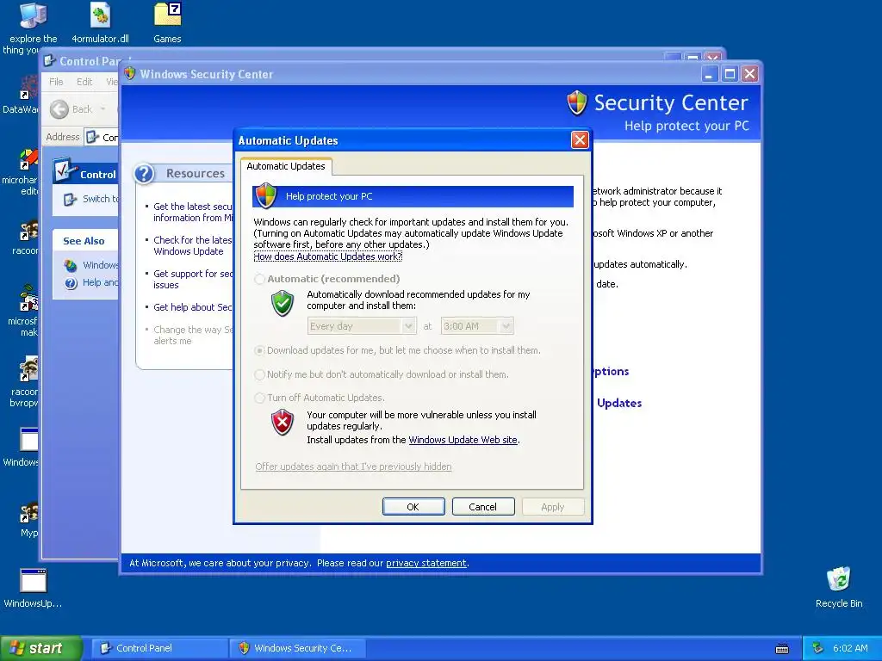Maximize the Windows Security Center window
882x661 pixels.
730,74
